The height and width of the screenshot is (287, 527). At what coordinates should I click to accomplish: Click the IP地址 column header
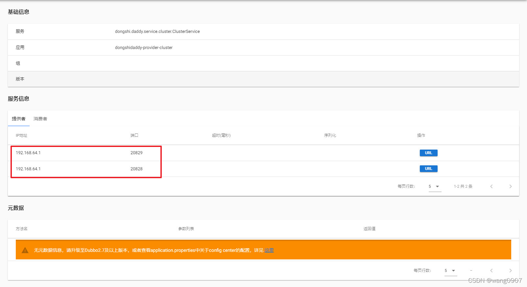click(21, 135)
